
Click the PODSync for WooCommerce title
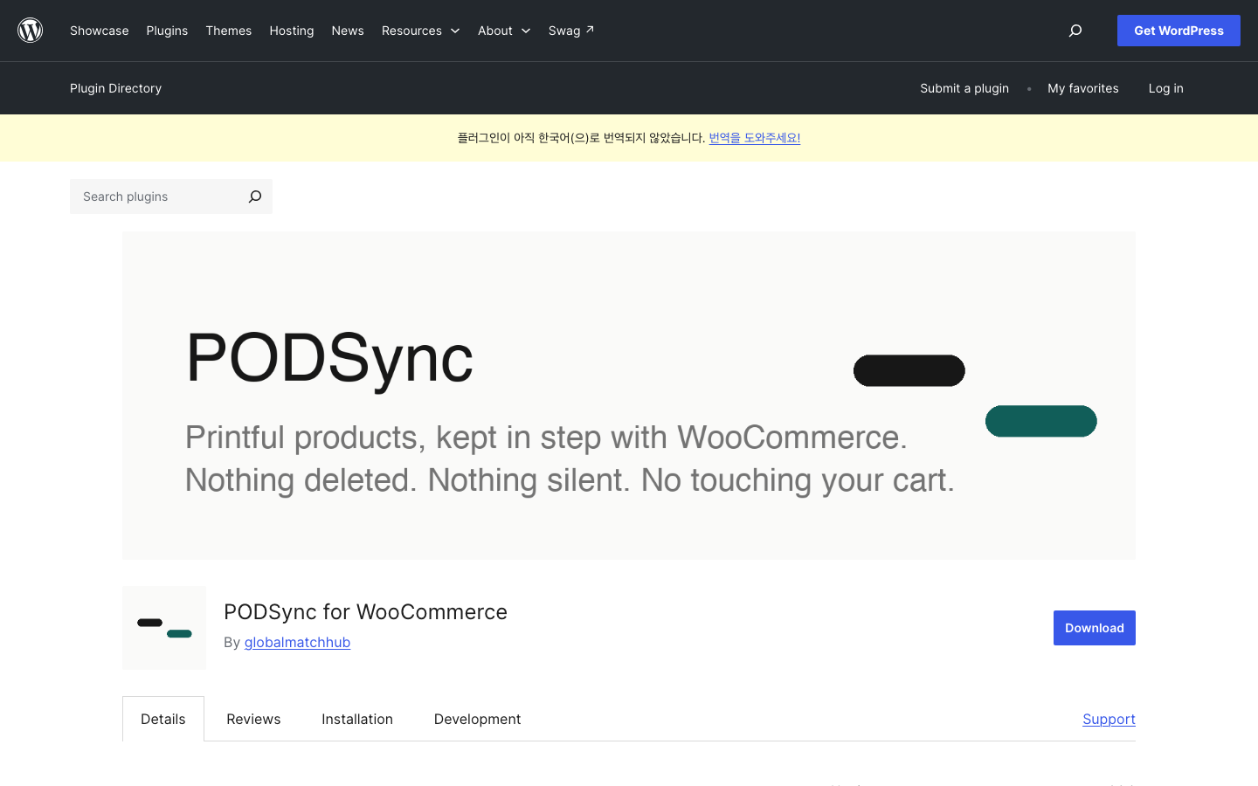point(365,611)
